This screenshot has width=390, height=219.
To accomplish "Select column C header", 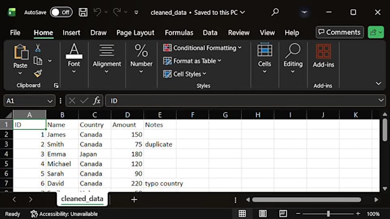I will tap(95, 114).
